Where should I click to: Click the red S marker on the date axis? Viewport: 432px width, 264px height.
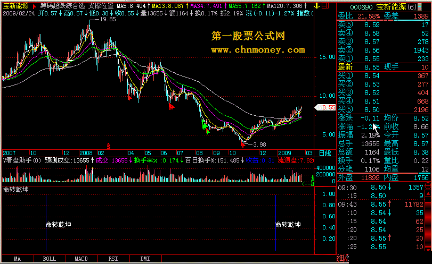click(x=109, y=146)
